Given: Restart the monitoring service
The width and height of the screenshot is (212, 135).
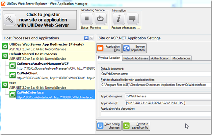Looking at the screenshot, I should pyautogui.click(x=100, y=18).
